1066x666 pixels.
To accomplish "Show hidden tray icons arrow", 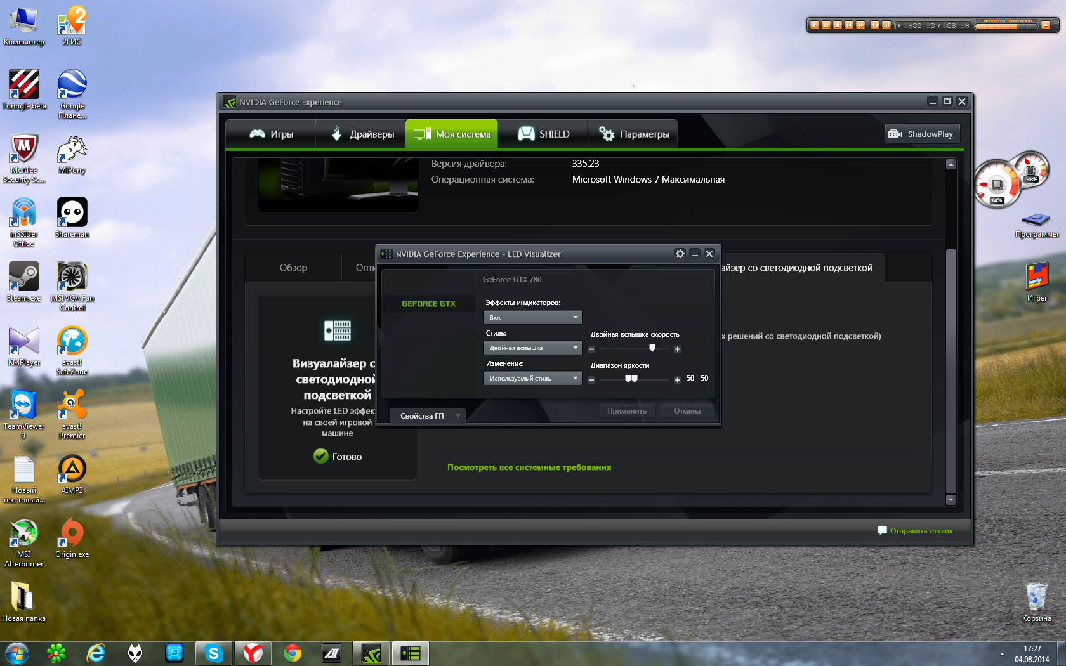I will (1002, 653).
